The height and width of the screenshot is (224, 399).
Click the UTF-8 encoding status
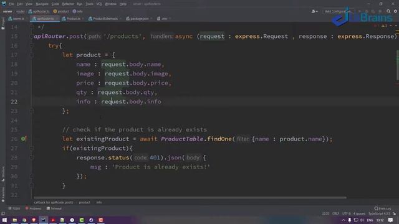(x=347, y=213)
